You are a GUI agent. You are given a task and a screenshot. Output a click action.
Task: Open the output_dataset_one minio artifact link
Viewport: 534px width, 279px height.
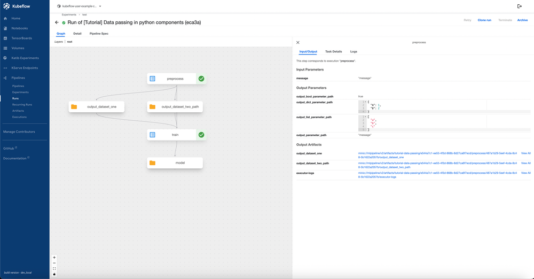[437, 155]
